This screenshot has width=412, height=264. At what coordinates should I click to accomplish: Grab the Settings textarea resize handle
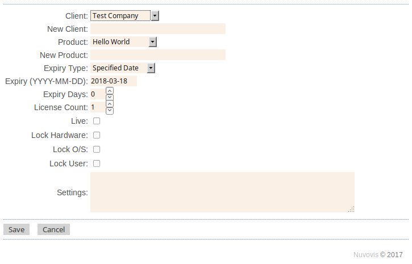[x=352, y=209]
